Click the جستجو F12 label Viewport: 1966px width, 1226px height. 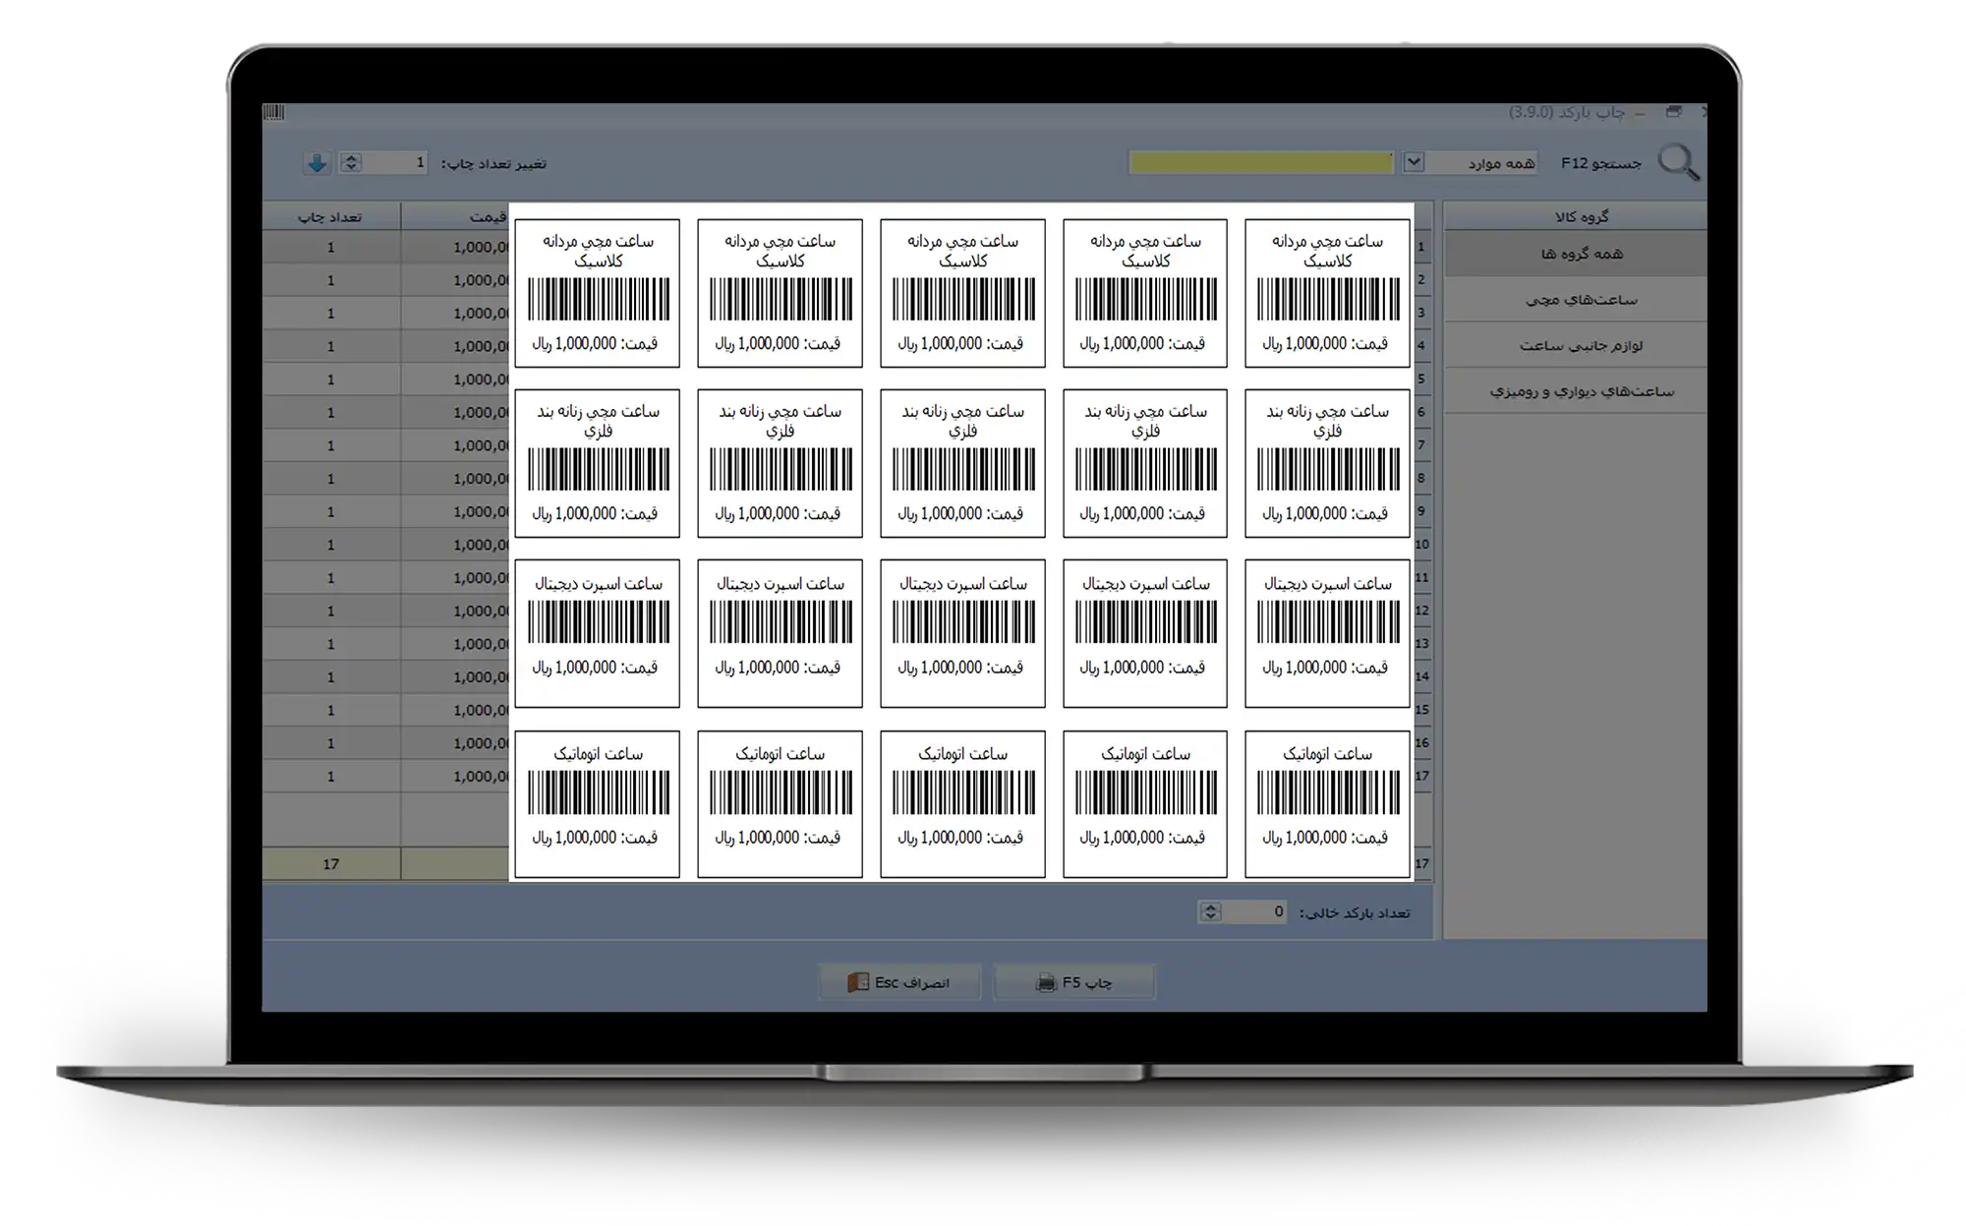(x=1601, y=163)
